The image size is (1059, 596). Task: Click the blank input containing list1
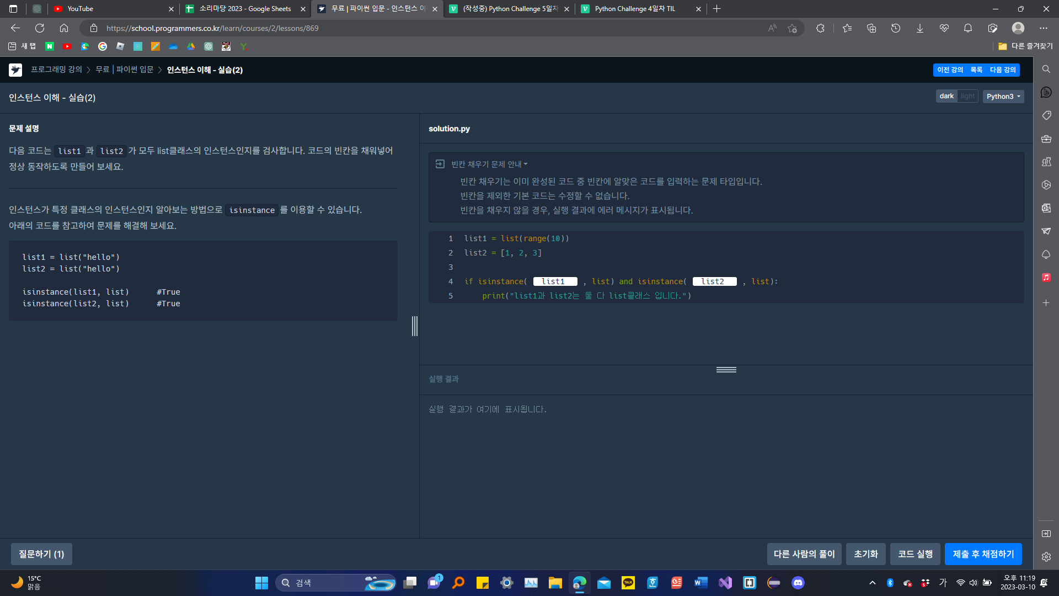(554, 281)
